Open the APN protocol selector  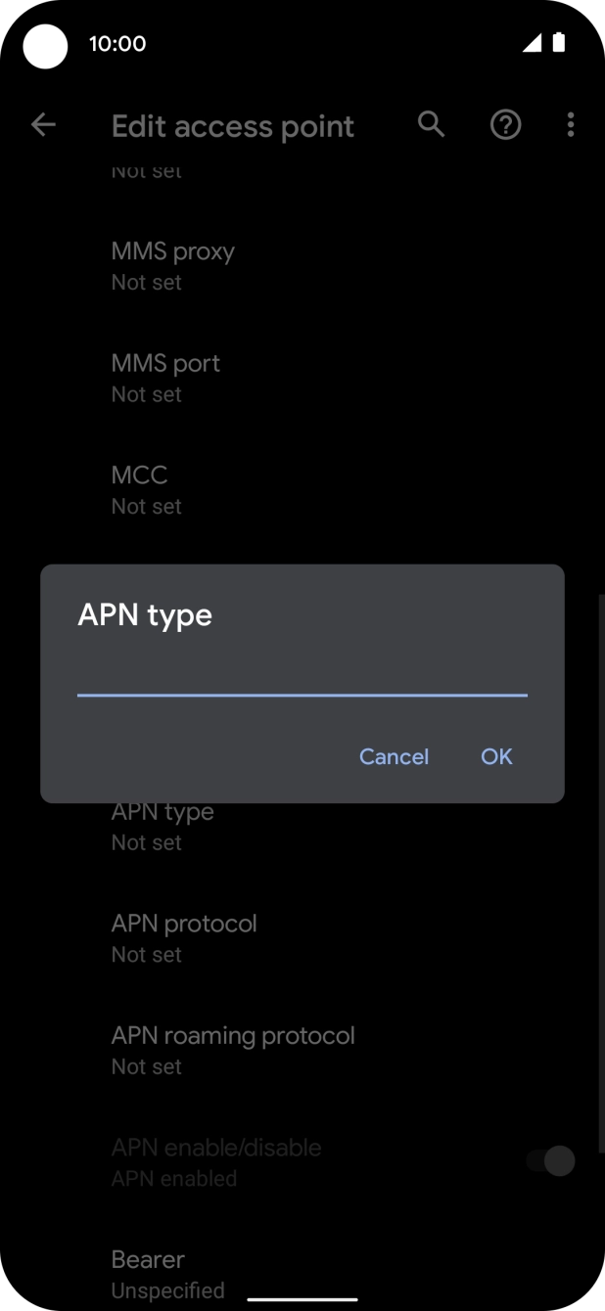[184, 936]
